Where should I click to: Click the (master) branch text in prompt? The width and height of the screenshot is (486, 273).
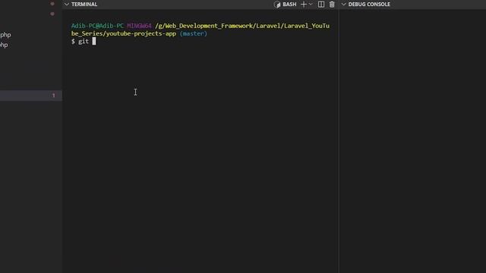(193, 33)
